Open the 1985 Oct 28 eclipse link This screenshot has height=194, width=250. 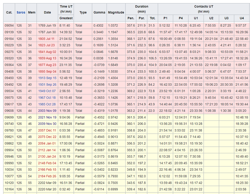47,104
